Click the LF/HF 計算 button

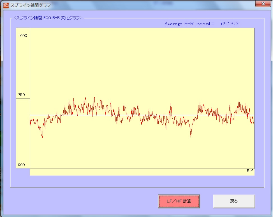point(179,201)
